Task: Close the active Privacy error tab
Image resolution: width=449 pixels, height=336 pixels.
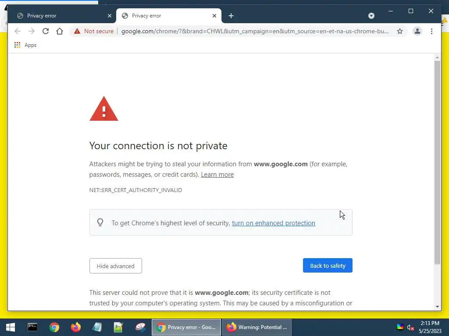Action: pyautogui.click(x=214, y=16)
